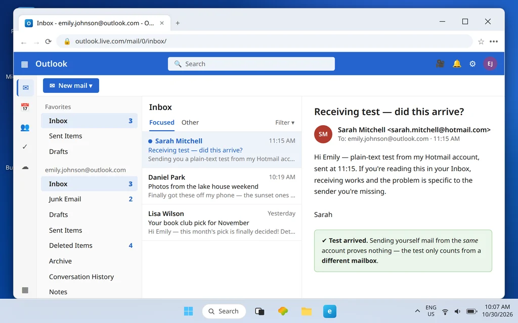Open the Copilot taskbar icon
Screen dimensions: 518x323
[x=283, y=311]
